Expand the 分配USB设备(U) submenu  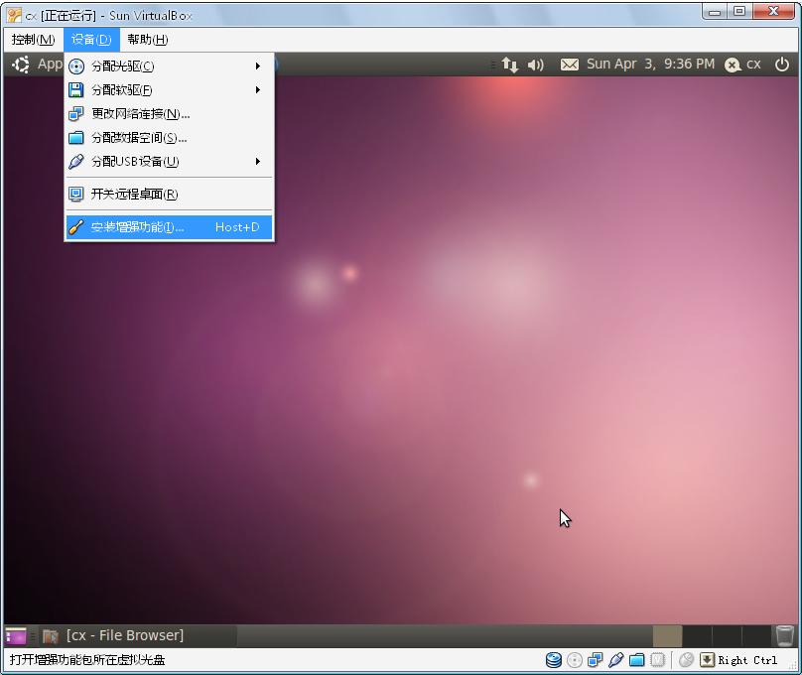169,162
